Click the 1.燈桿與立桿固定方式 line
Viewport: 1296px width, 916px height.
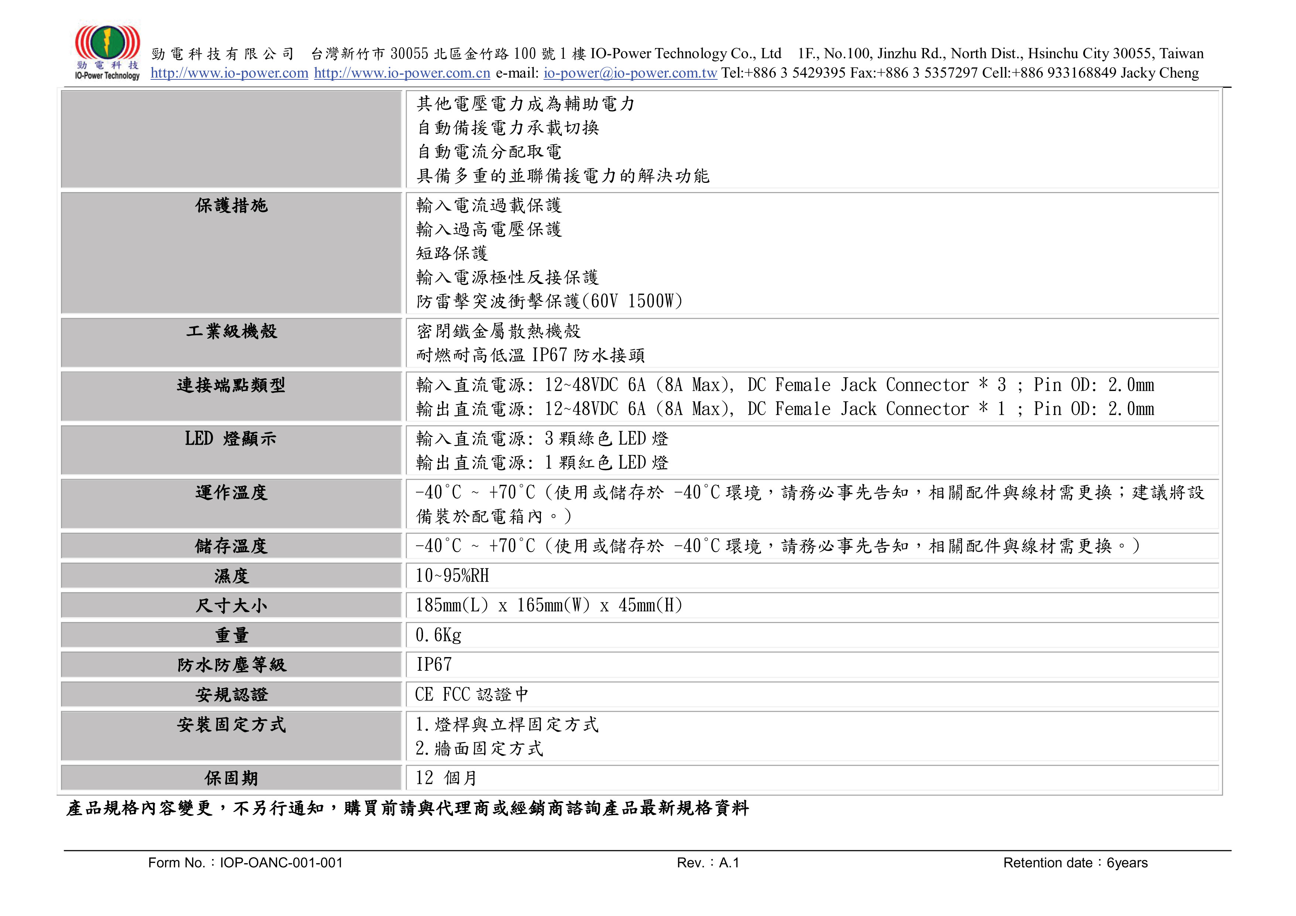(507, 724)
